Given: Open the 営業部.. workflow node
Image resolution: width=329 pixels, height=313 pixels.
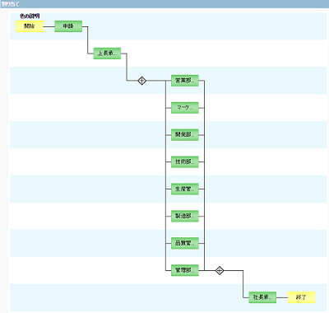Looking at the screenshot, I should click(185, 81).
